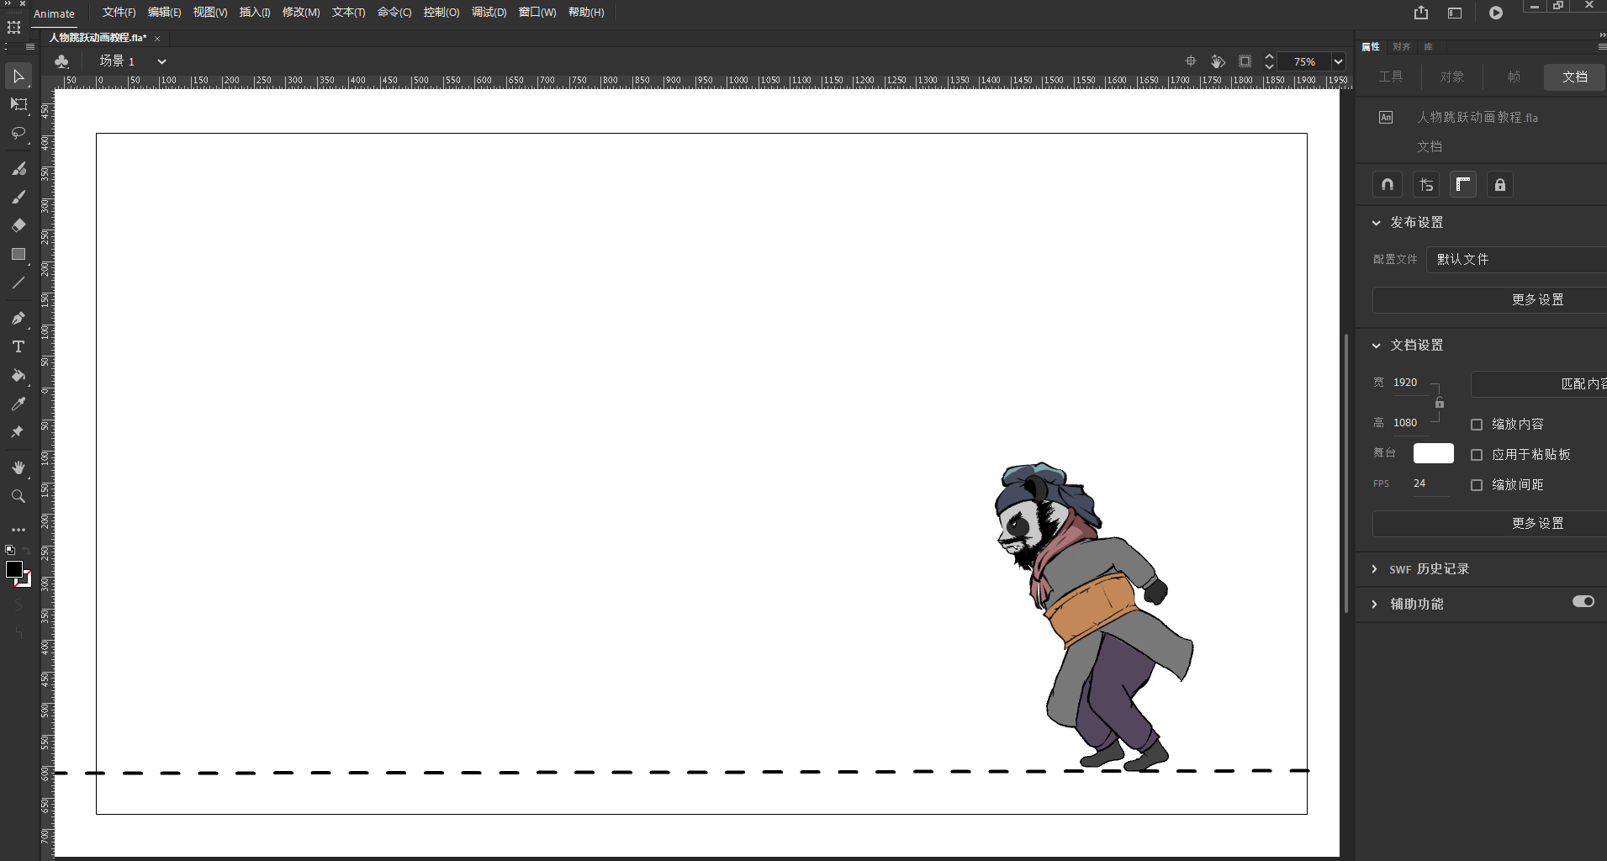Image resolution: width=1607 pixels, height=861 pixels.
Task: Select the Eraser tool
Action: [x=19, y=225]
